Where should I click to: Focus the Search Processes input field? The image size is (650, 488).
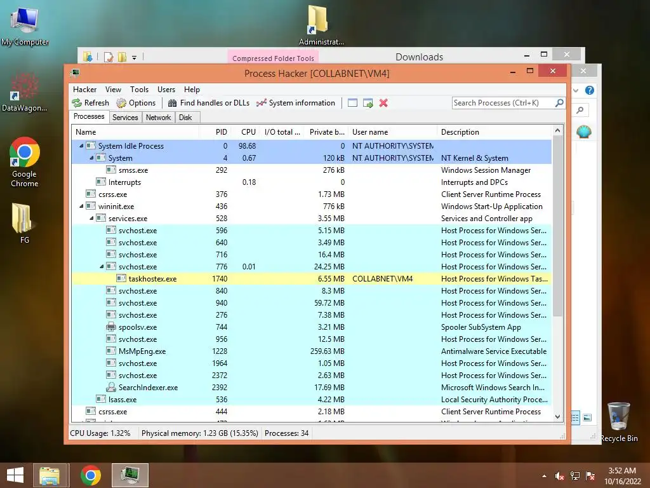coord(503,103)
